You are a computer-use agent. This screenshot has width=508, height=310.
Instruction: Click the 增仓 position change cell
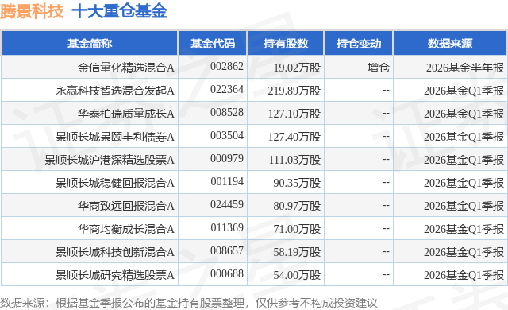(x=378, y=68)
